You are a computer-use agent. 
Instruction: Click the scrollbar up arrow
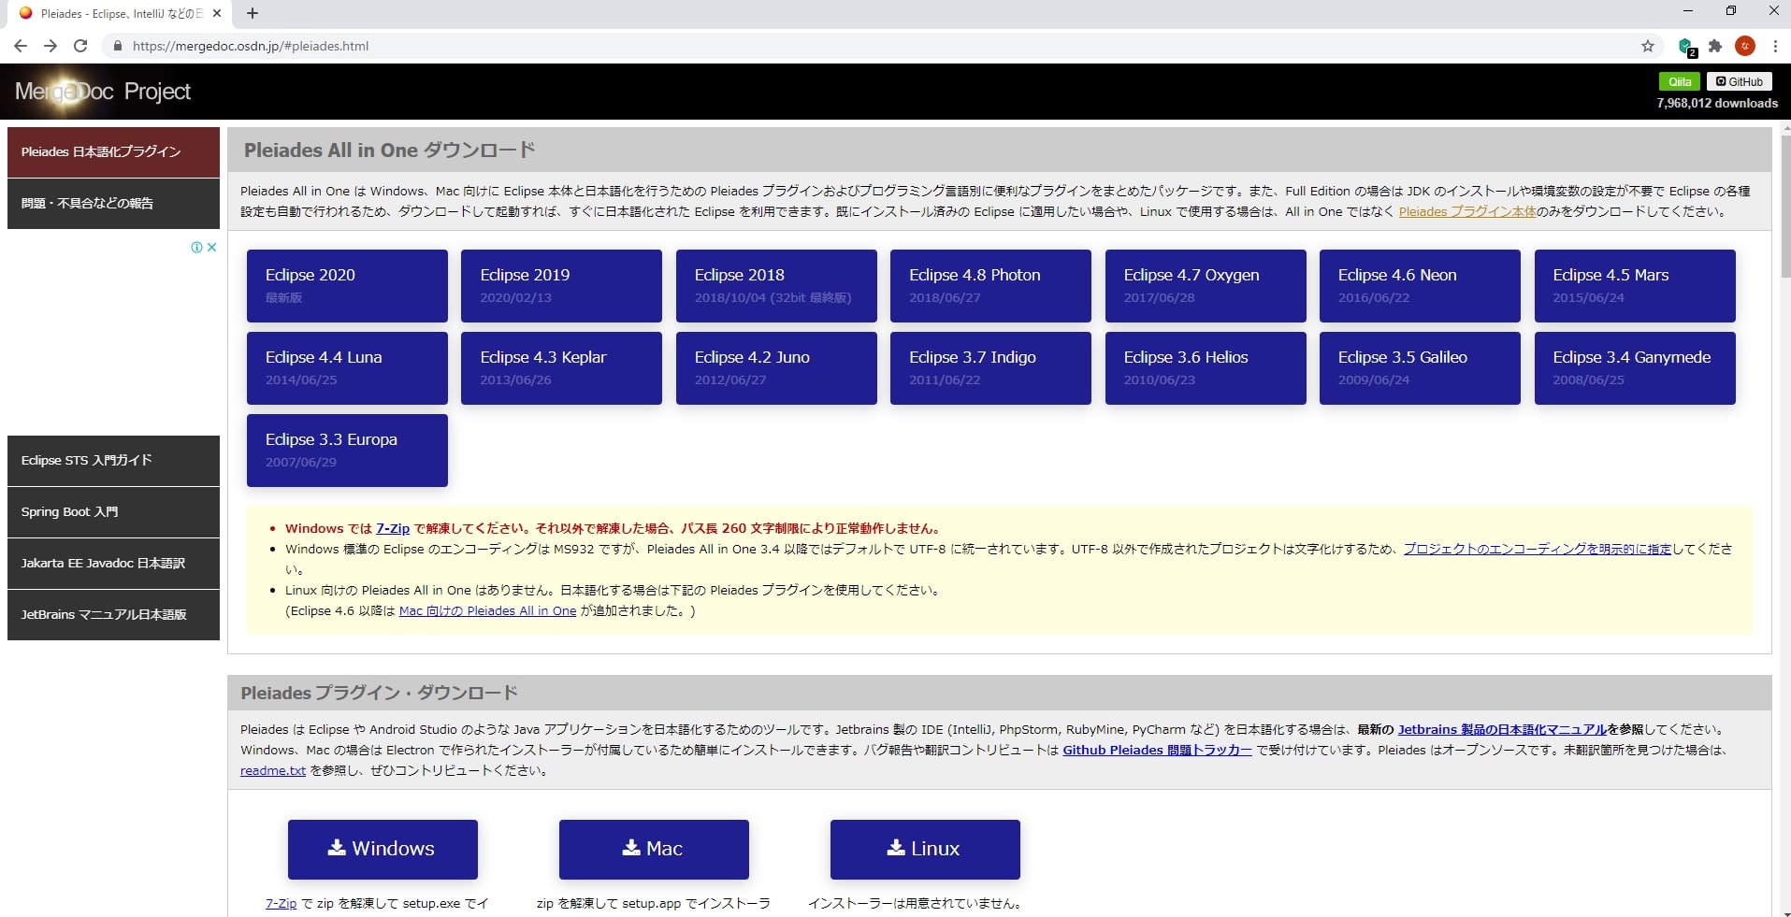coord(1784,126)
